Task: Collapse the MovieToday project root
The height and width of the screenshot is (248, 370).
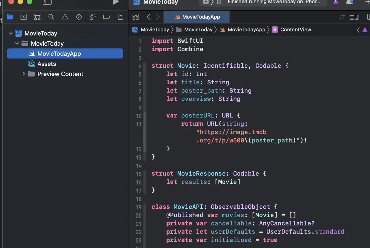Action: (x=11, y=33)
